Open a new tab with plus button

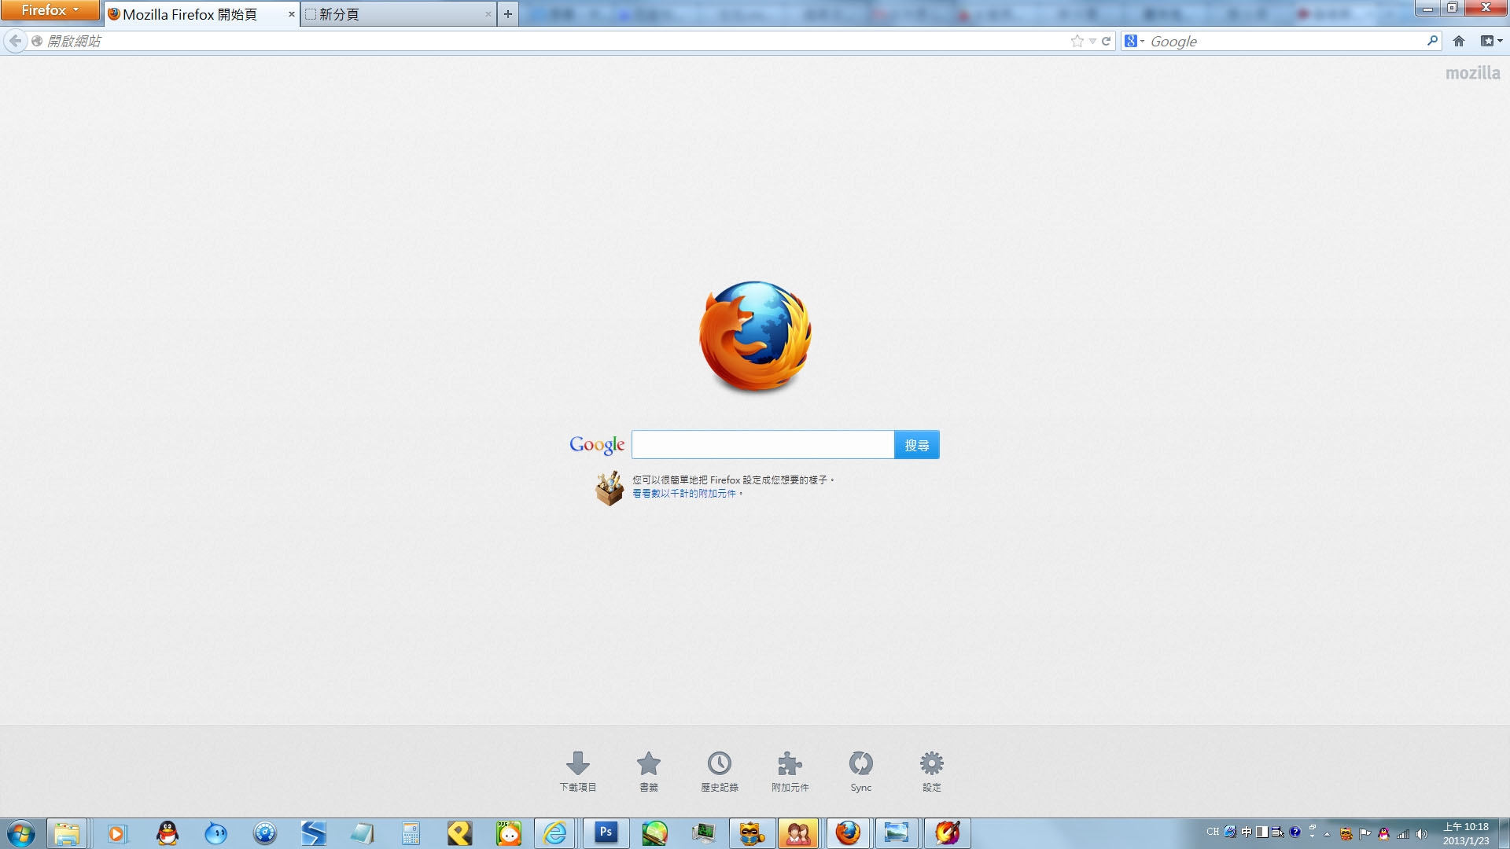point(508,14)
